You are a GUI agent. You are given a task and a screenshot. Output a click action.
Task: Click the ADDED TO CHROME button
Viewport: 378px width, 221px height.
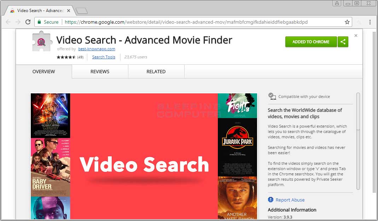[311, 42]
